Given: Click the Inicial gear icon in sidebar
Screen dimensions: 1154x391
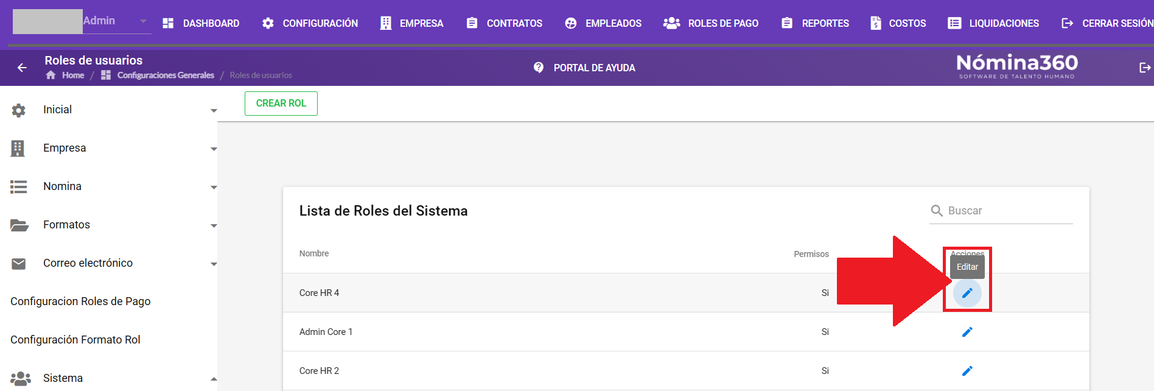Looking at the screenshot, I should (19, 110).
